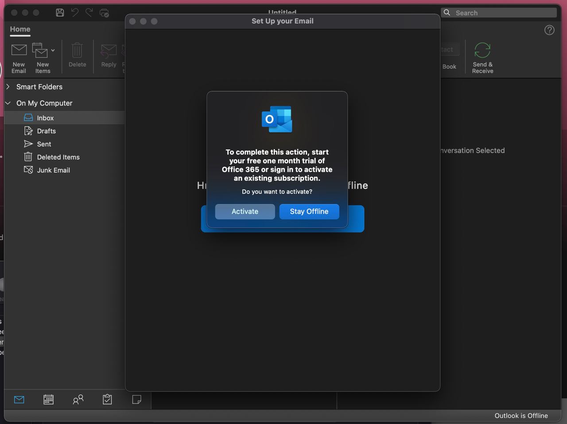Open the Help question mark icon
Image resolution: width=567 pixels, height=424 pixels.
(x=549, y=30)
